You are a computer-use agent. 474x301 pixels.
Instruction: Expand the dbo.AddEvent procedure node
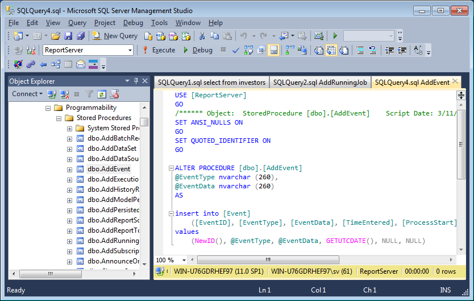69,170
